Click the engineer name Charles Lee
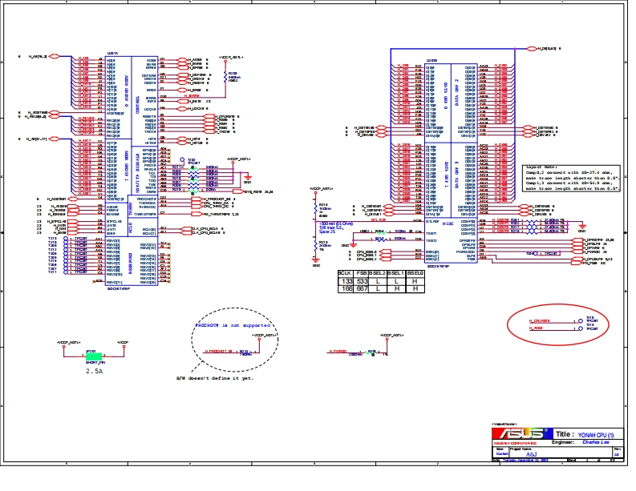636x491 pixels. 599,441
